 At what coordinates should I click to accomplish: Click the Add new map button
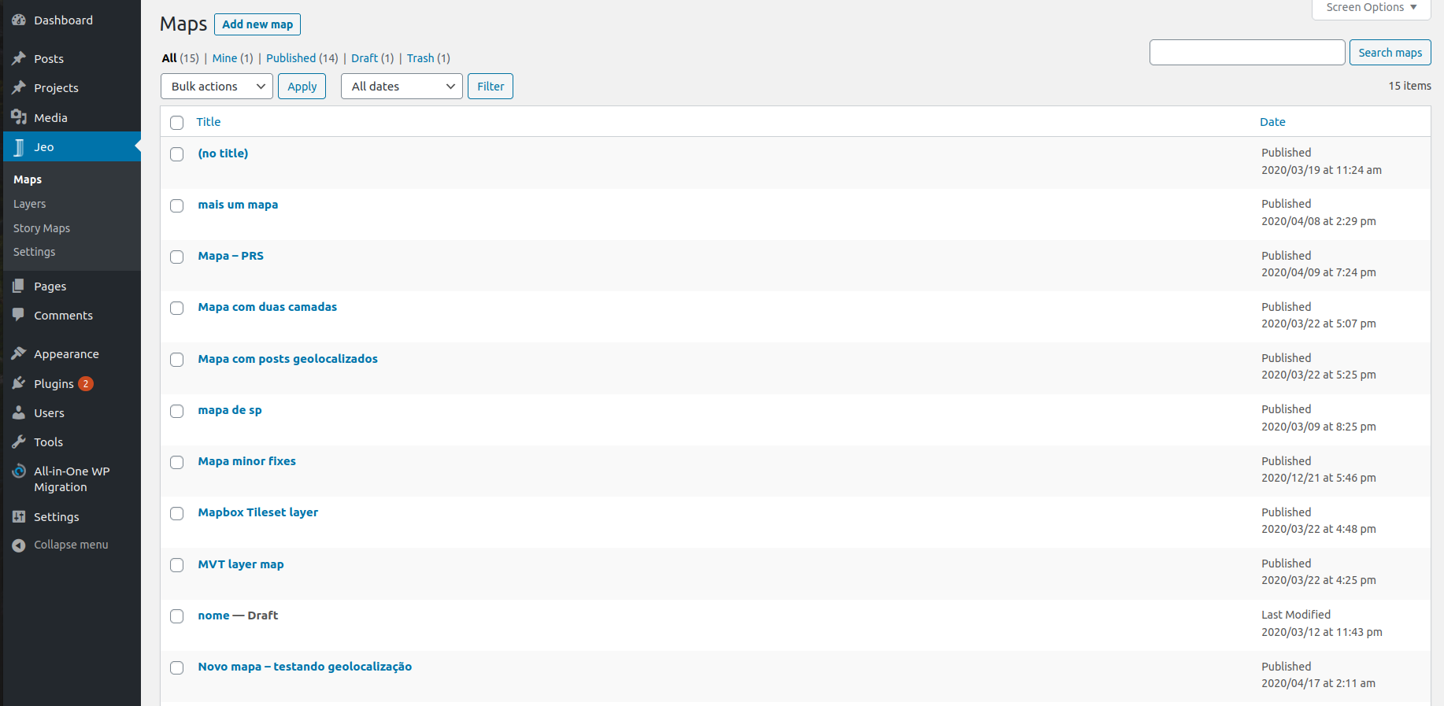click(x=257, y=24)
